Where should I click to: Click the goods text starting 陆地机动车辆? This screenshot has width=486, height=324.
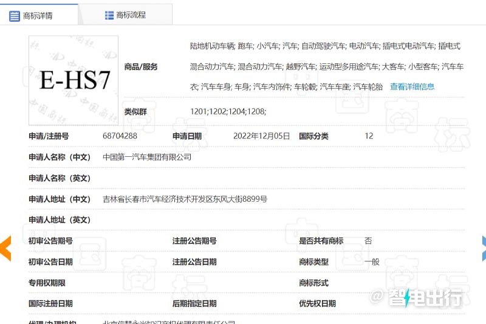(x=327, y=66)
